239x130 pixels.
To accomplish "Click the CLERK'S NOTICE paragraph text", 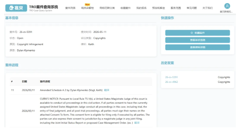I will coord(95,110).
